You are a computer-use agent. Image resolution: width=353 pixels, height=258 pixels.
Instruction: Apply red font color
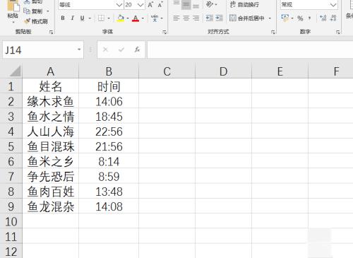click(x=136, y=18)
